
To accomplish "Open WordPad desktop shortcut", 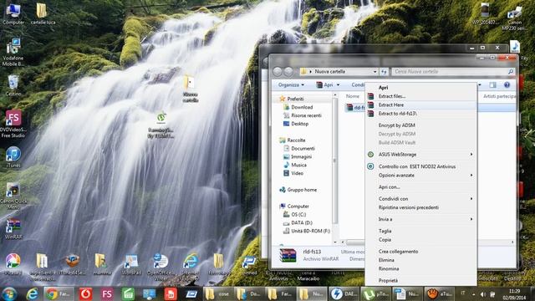I will [x=131, y=264].
